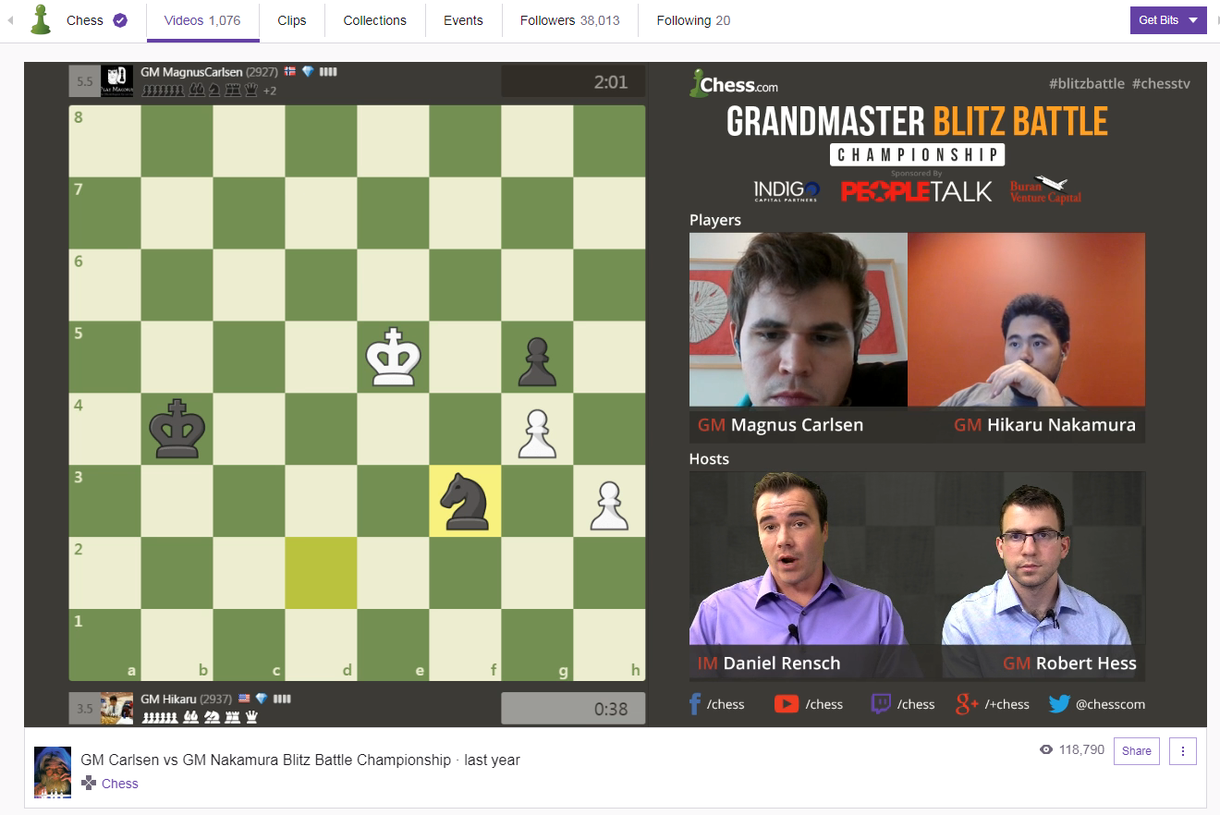The image size is (1220, 815).
Task: Click the YouTube icon in the social bar
Action: click(x=786, y=704)
